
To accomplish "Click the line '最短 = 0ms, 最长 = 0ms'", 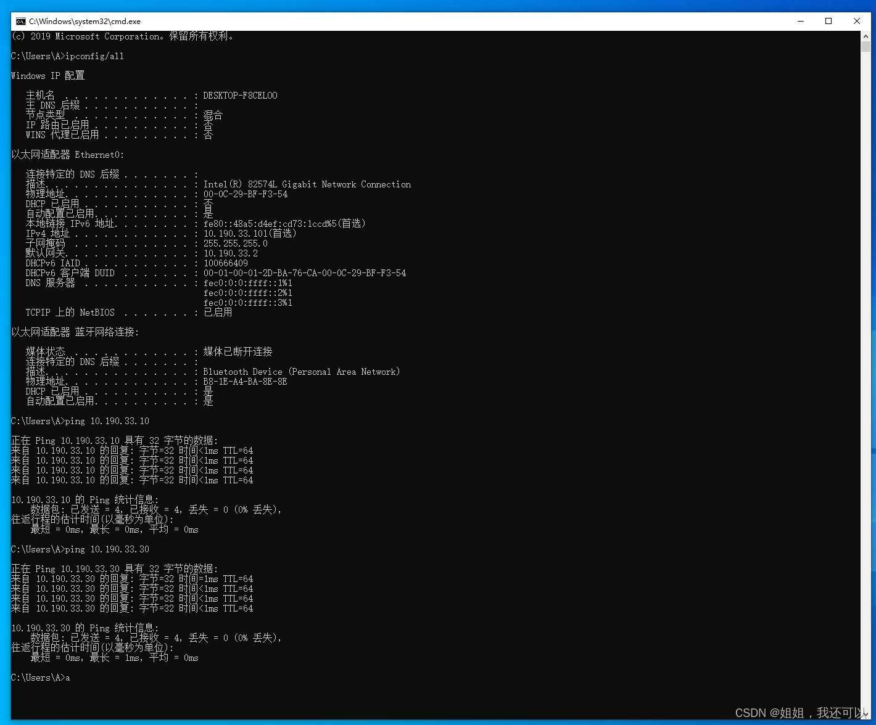I will [x=114, y=530].
